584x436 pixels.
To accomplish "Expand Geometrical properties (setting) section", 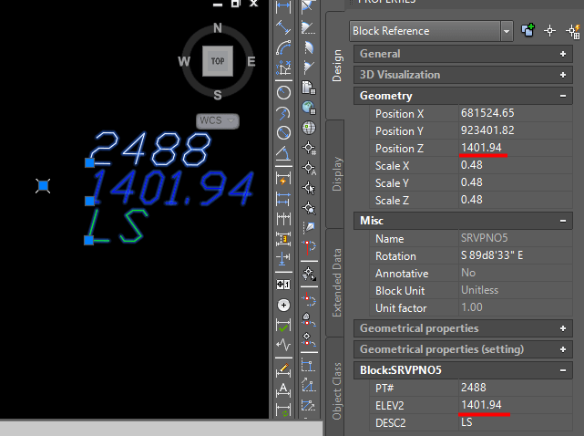I will tap(563, 349).
